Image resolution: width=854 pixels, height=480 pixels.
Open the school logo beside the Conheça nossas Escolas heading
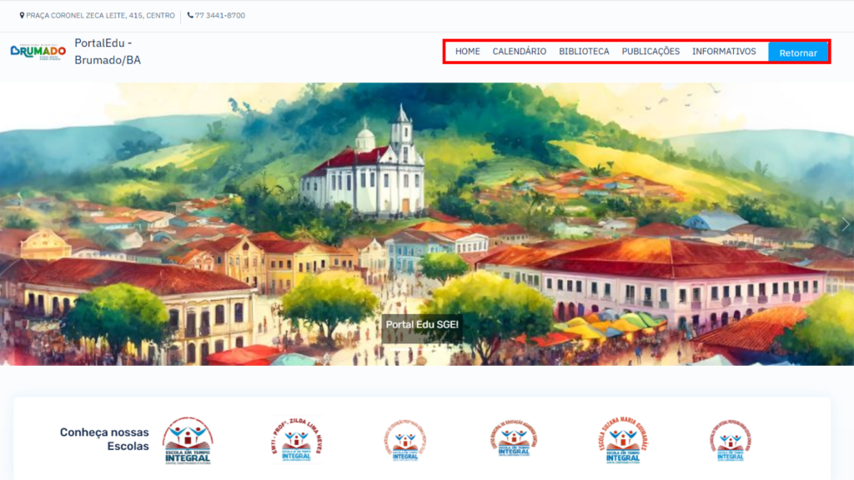click(188, 440)
